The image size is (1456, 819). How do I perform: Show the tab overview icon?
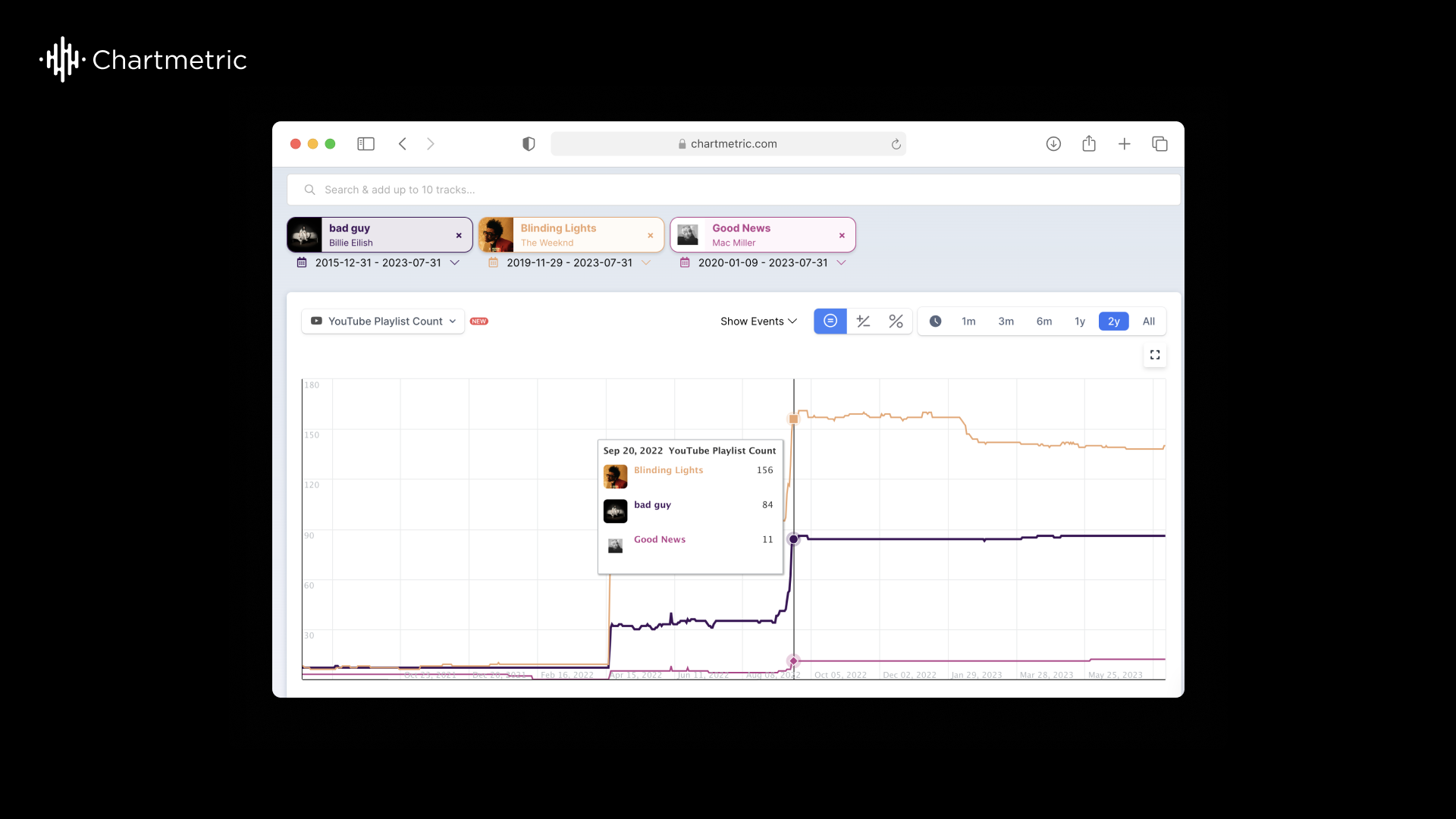tap(1159, 144)
